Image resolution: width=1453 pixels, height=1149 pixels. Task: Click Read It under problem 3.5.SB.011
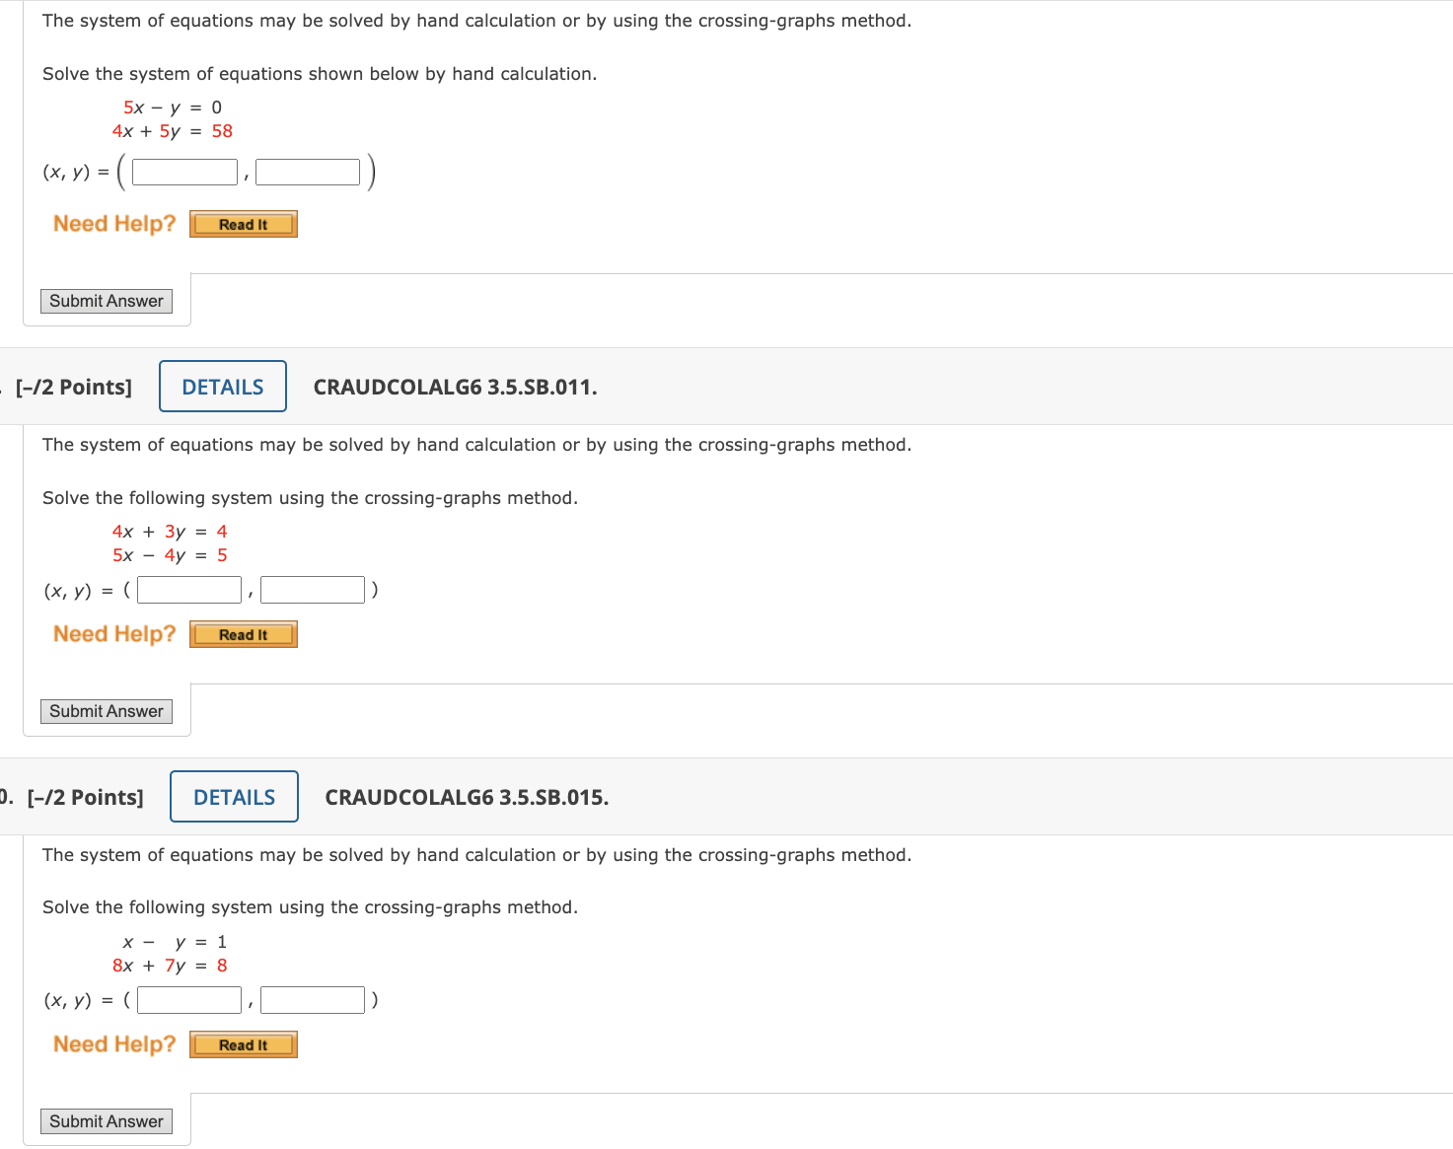[243, 634]
